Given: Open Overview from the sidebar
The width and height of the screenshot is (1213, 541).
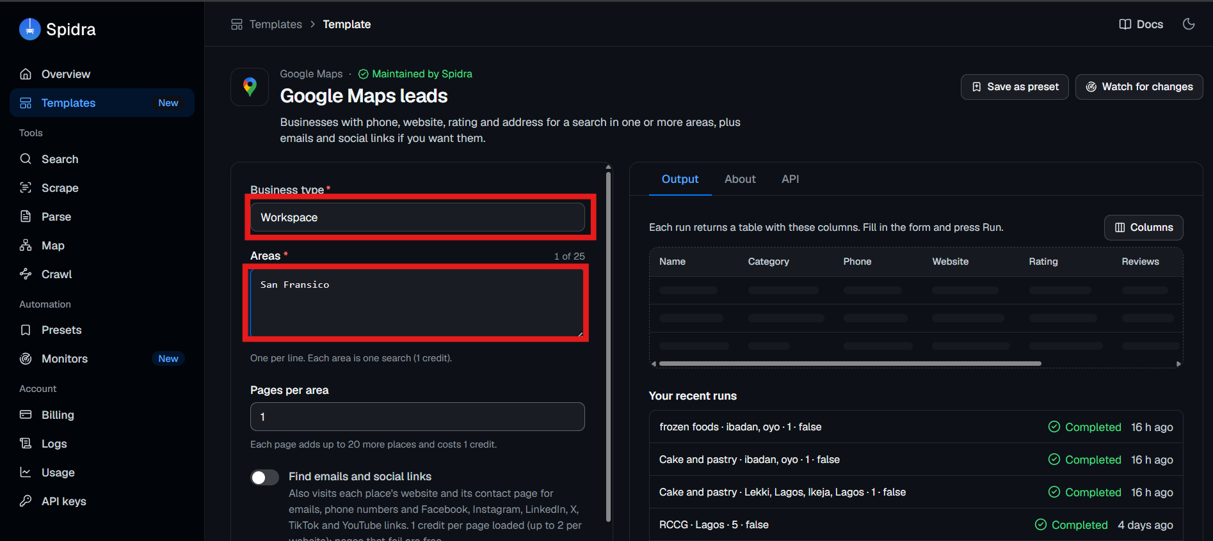Looking at the screenshot, I should tap(102, 74).
